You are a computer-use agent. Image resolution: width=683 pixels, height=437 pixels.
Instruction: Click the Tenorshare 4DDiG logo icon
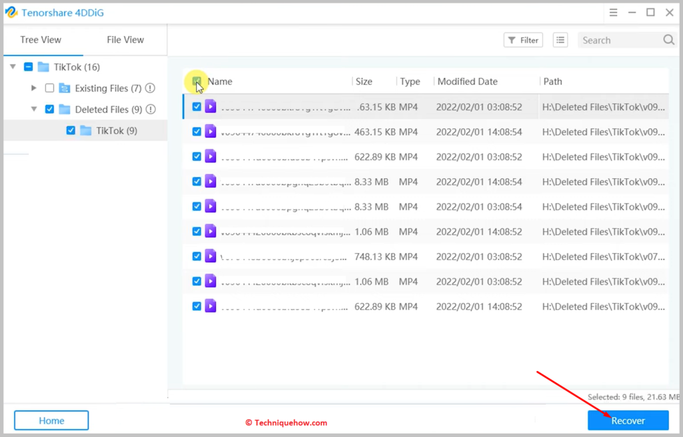[x=11, y=12]
